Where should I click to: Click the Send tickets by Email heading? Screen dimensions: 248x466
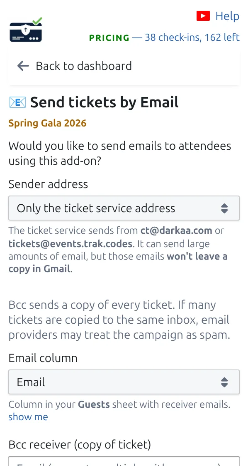pos(104,102)
